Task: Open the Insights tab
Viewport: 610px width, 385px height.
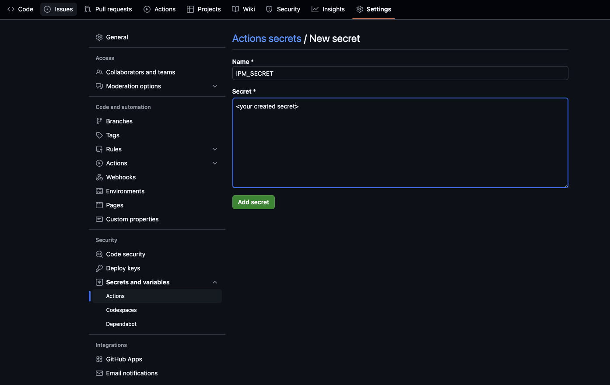Action: click(x=328, y=9)
